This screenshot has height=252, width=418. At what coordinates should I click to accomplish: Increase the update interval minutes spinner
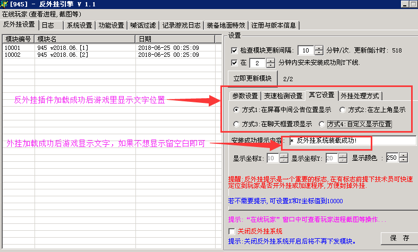point(319,48)
